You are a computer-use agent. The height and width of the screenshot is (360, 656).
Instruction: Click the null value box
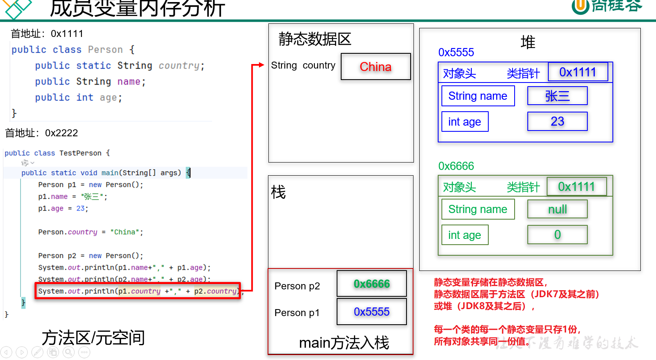coord(557,209)
